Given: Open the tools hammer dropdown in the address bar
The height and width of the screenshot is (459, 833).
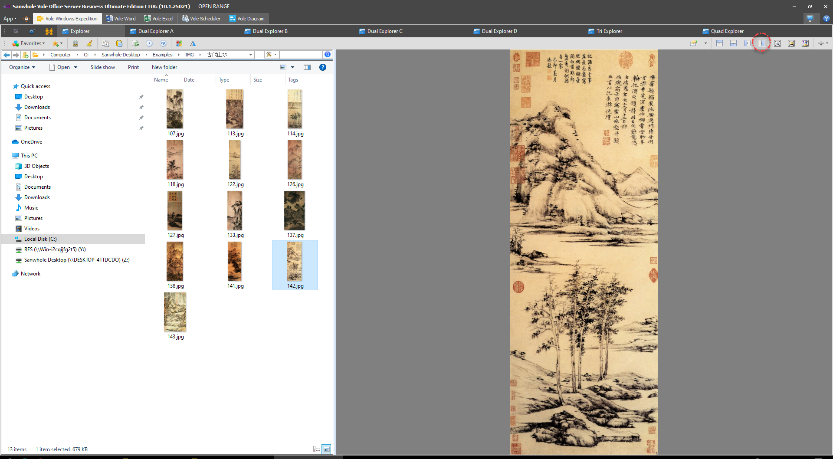Looking at the screenshot, I should (272, 55).
